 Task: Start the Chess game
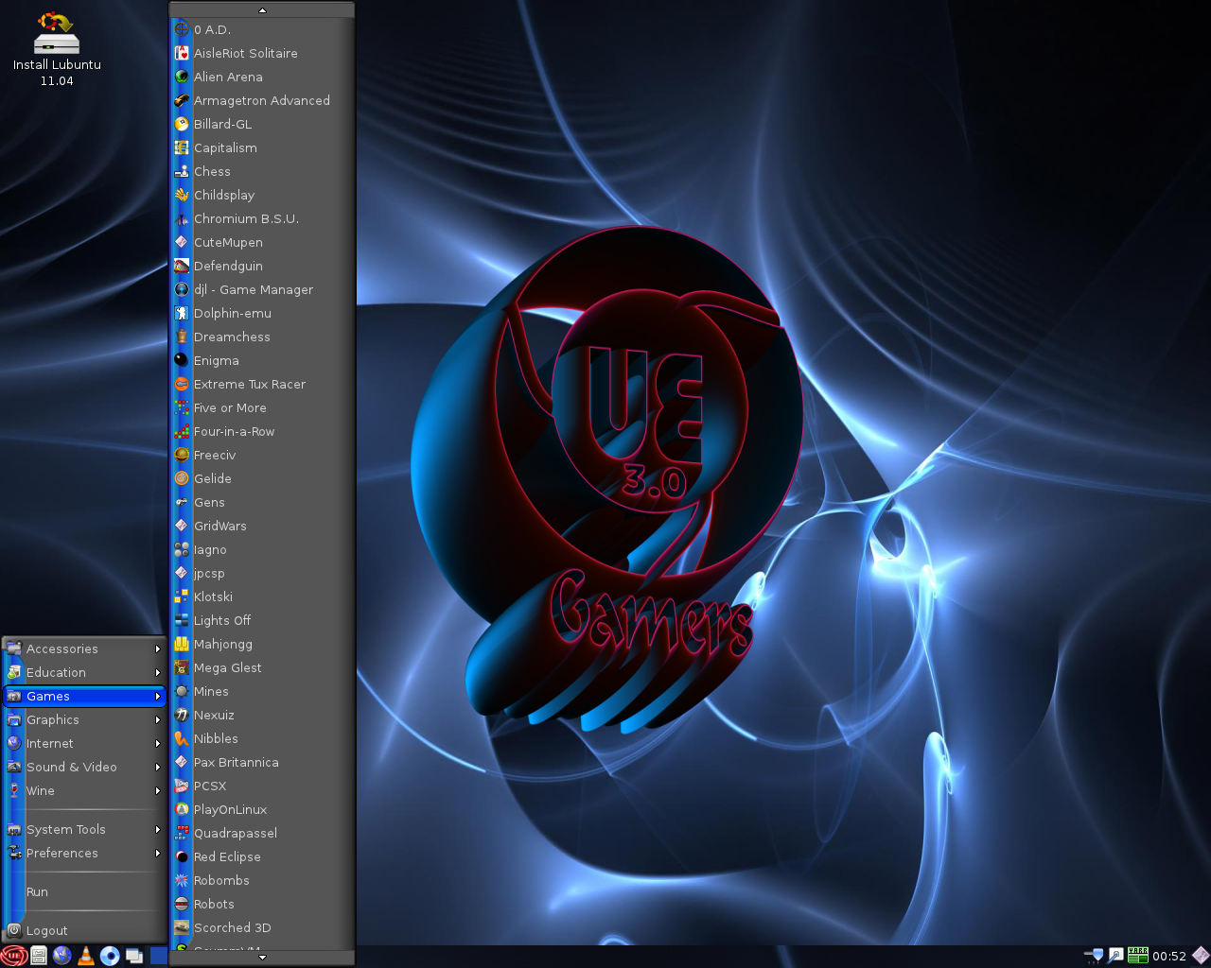[x=262, y=171]
